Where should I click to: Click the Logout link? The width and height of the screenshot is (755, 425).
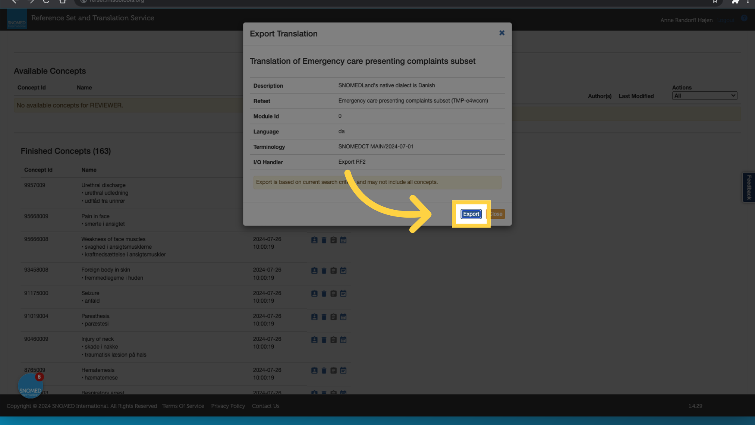[726, 20]
